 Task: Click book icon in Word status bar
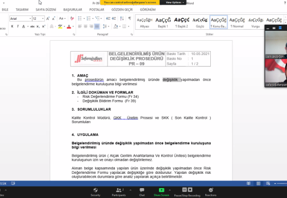point(13,183)
